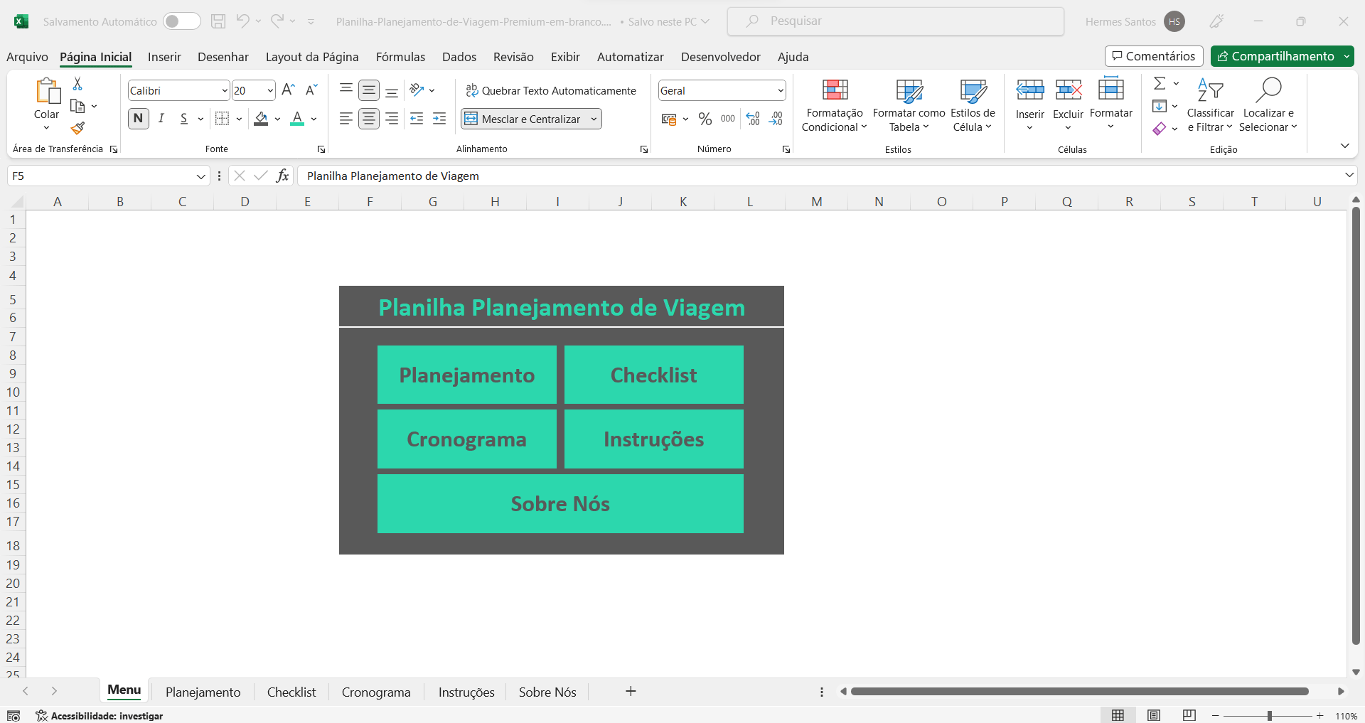Apply thousands separator style
This screenshot has height=723, width=1365.
point(728,119)
